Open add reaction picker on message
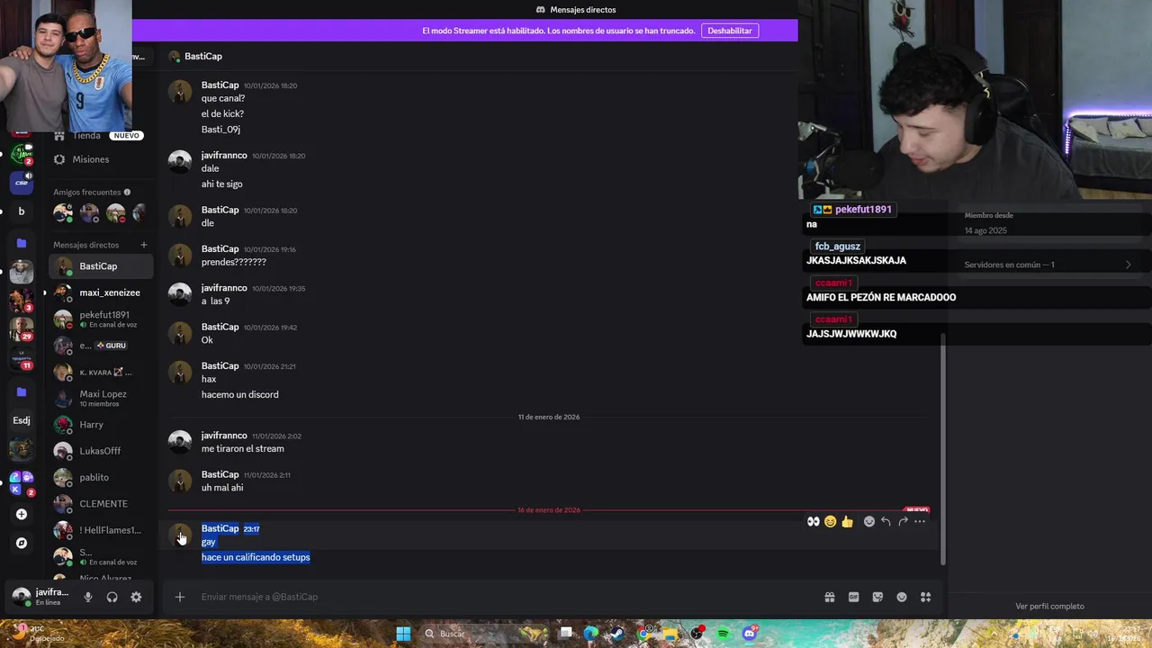1152x648 pixels. pyautogui.click(x=868, y=521)
